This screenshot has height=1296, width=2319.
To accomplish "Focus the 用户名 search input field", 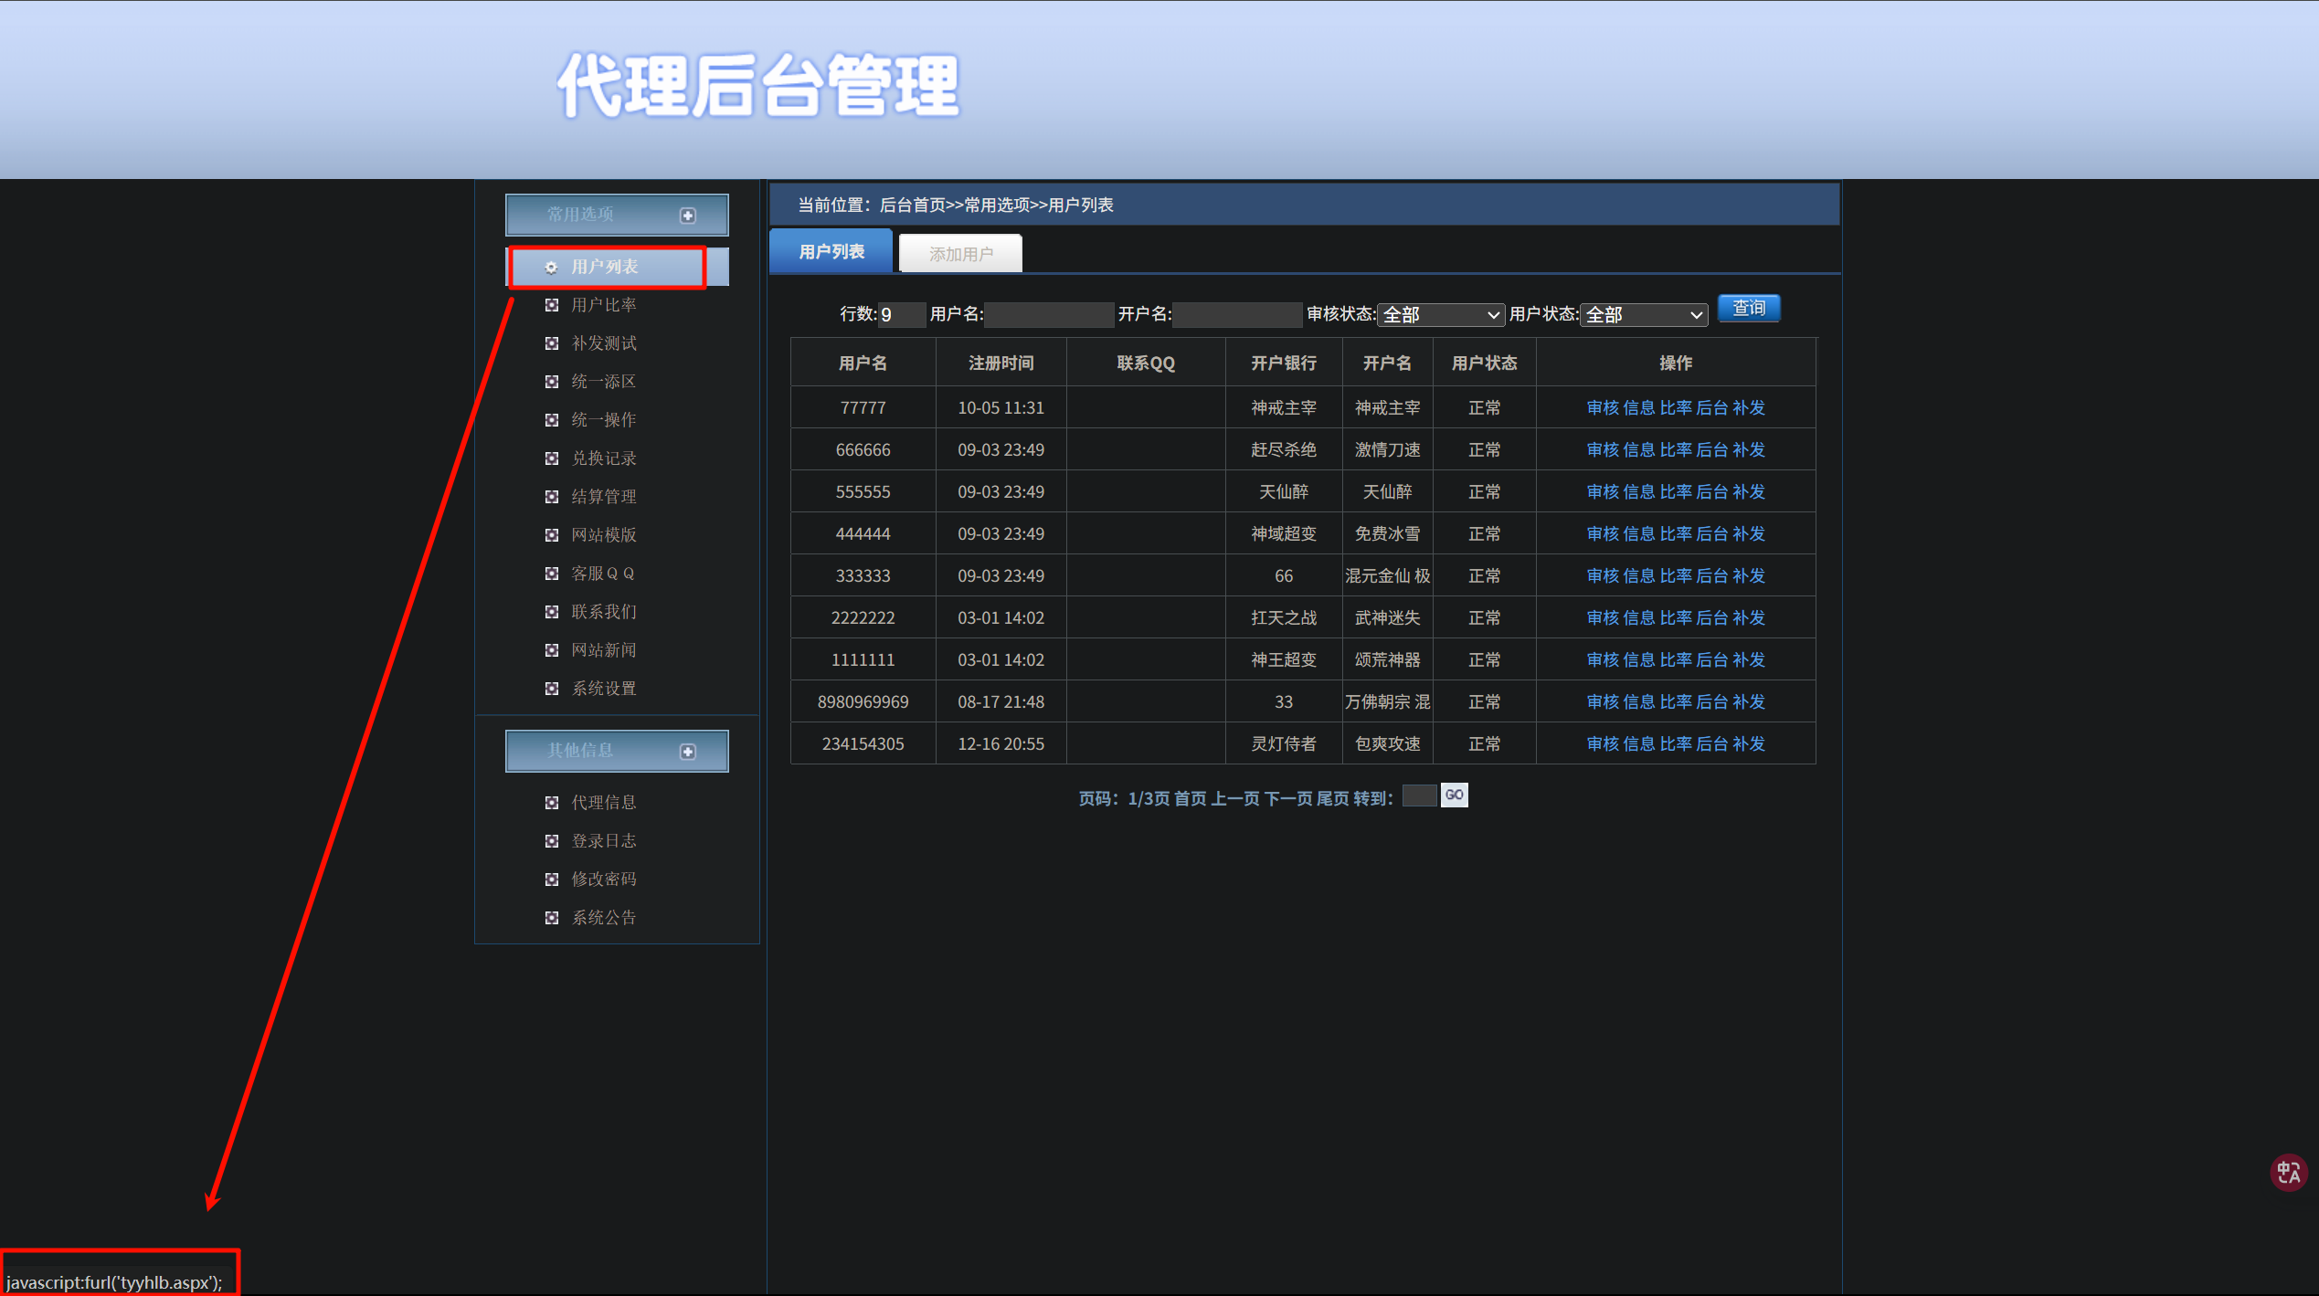I will click(x=1048, y=315).
